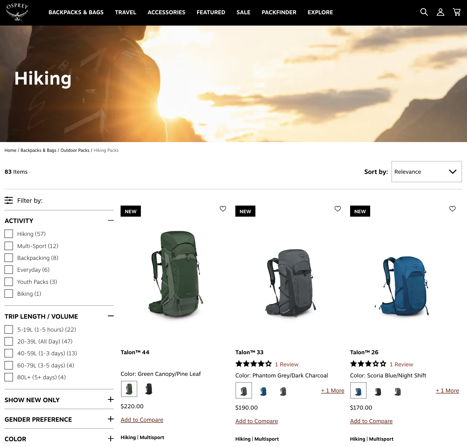Screen dimensions: 467x447
Task: Open the Packfinder menu
Action: (x=279, y=12)
